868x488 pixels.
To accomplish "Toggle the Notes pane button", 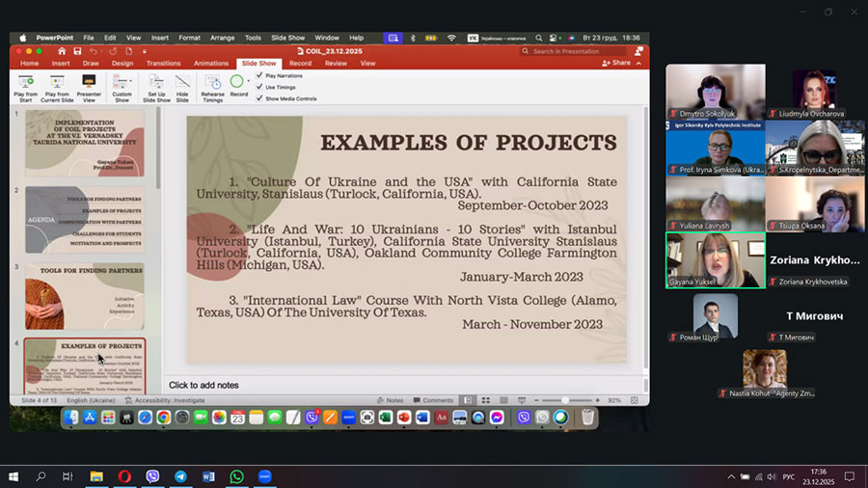I will [391, 400].
